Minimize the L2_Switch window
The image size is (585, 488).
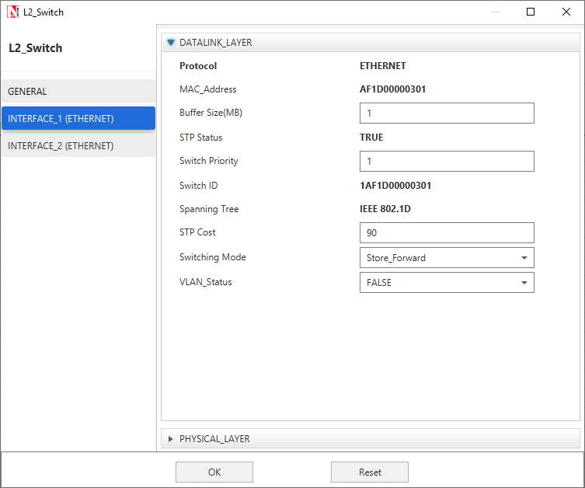coord(495,12)
